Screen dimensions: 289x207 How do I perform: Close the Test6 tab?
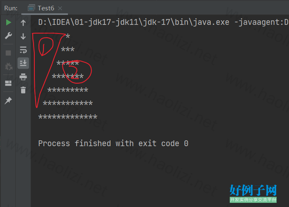coord(60,8)
